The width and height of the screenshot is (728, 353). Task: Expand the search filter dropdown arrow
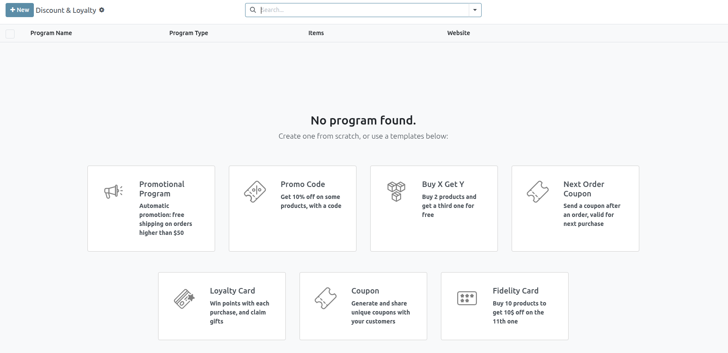[x=475, y=10]
